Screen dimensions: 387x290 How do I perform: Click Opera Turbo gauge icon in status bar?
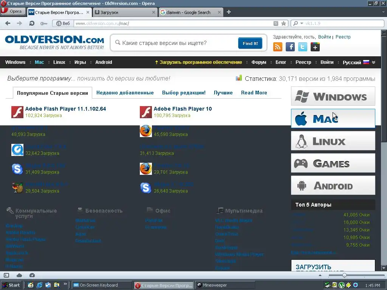coord(32,275)
